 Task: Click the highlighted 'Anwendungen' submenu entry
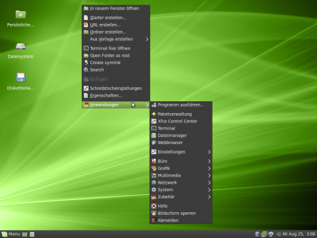[116, 105]
